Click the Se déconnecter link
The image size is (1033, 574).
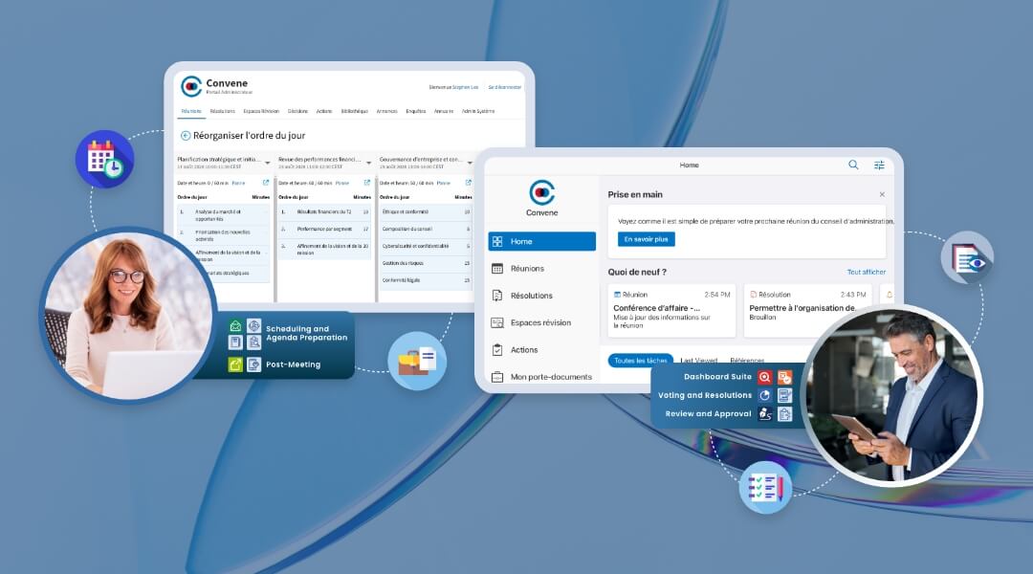504,87
